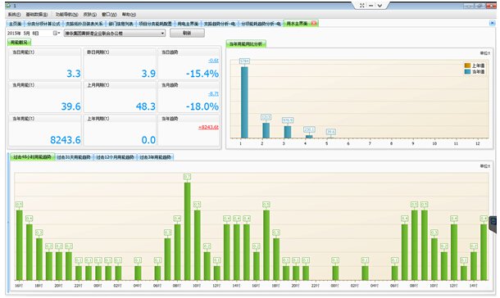
Task: Open the 系统(F) menu
Action: [14, 15]
